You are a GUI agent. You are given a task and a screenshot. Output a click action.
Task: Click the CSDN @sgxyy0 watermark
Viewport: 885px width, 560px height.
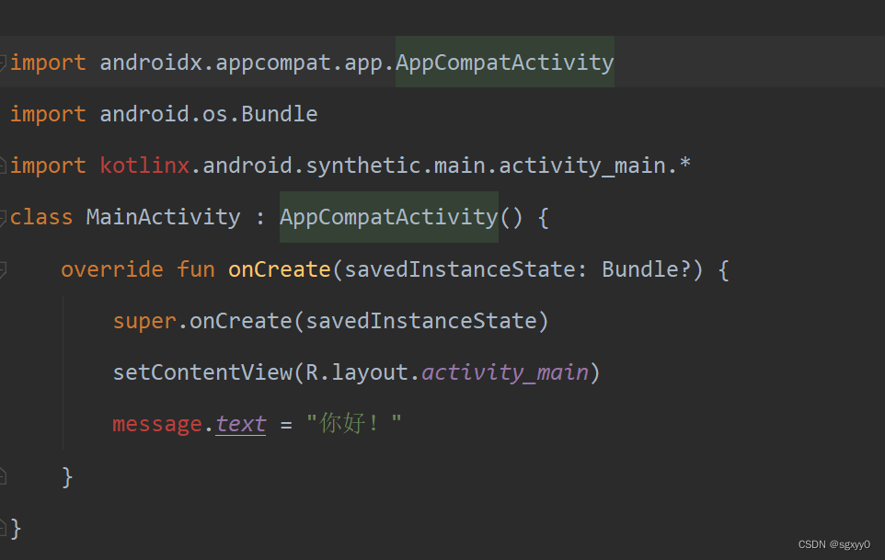pyautogui.click(x=833, y=543)
